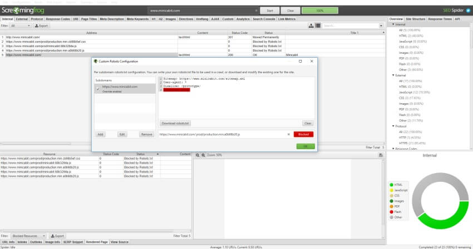Collapse the Response Codes tree section

tap(393, 149)
